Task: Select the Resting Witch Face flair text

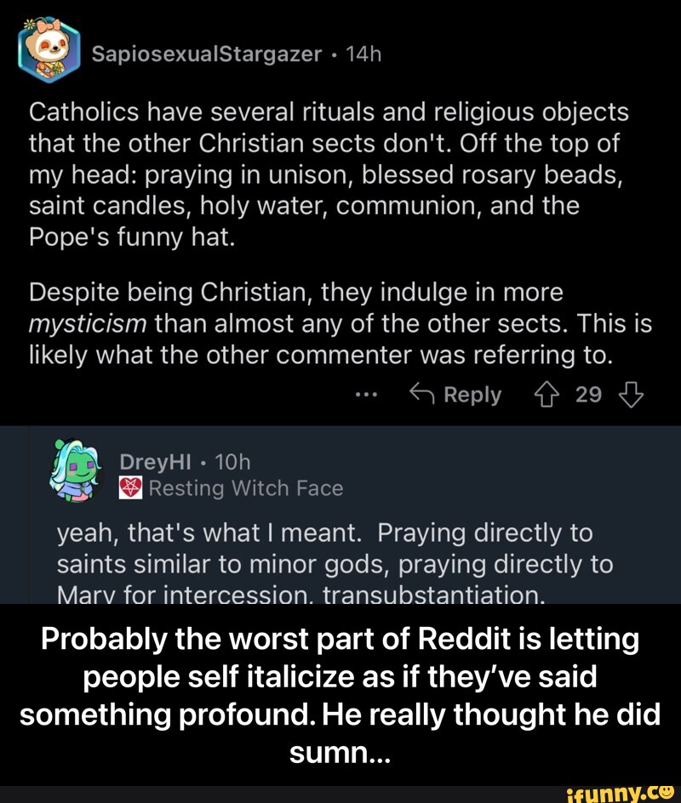Action: (x=245, y=488)
